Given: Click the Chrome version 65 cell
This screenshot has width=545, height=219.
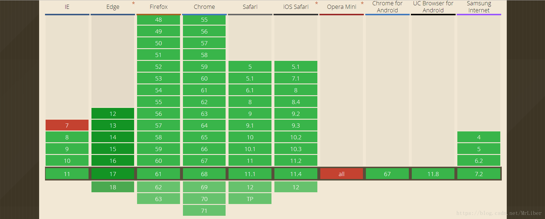Looking at the screenshot, I should point(204,137).
